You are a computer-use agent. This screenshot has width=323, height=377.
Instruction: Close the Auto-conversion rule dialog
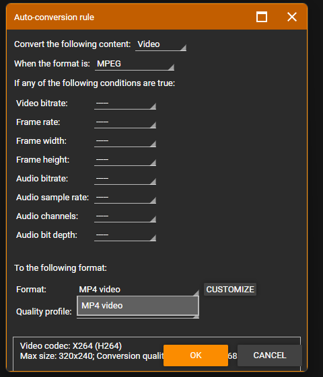(292, 17)
